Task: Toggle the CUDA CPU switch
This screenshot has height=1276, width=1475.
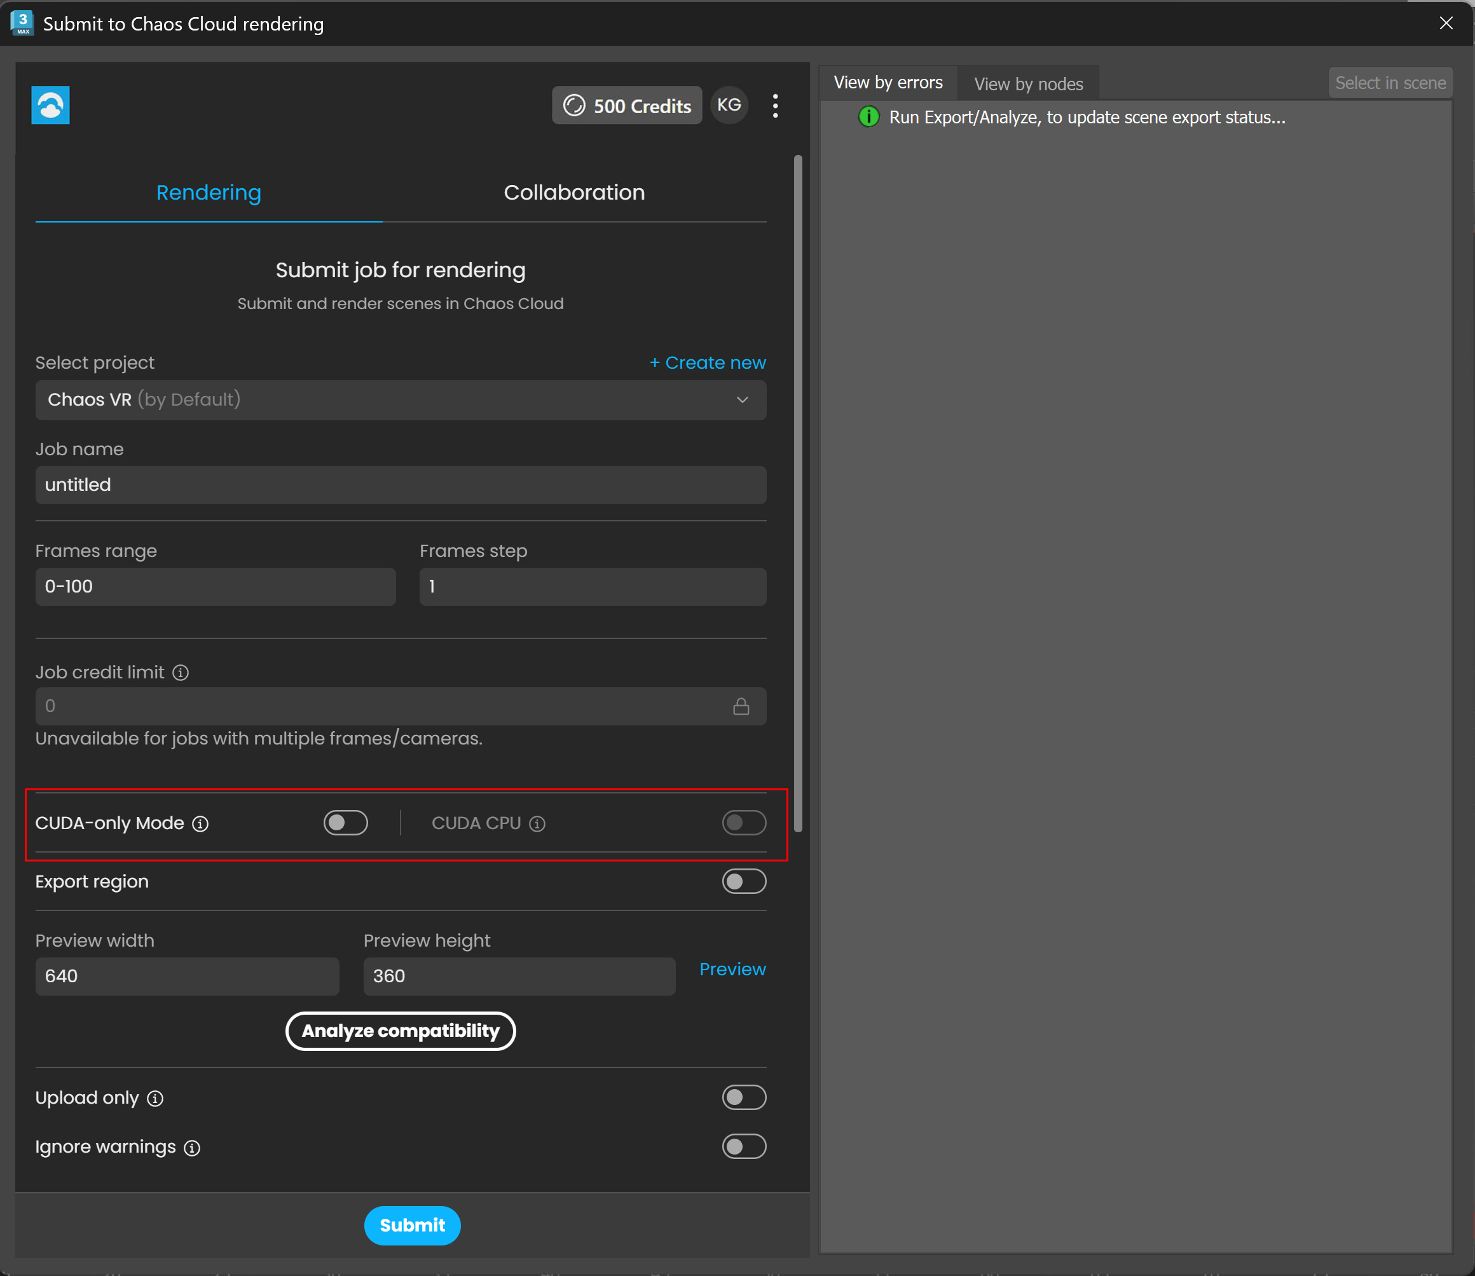Action: tap(744, 823)
